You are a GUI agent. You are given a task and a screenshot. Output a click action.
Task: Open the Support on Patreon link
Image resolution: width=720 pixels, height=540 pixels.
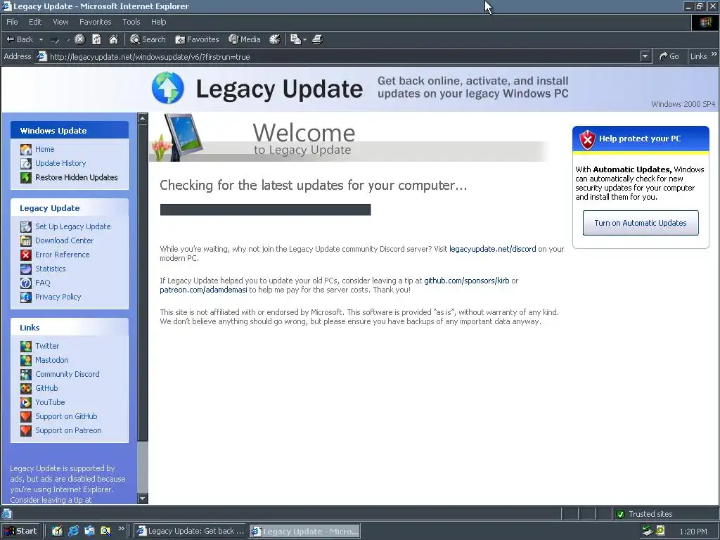point(68,430)
